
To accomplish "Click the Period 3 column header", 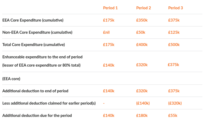I will [x=176, y=8].
